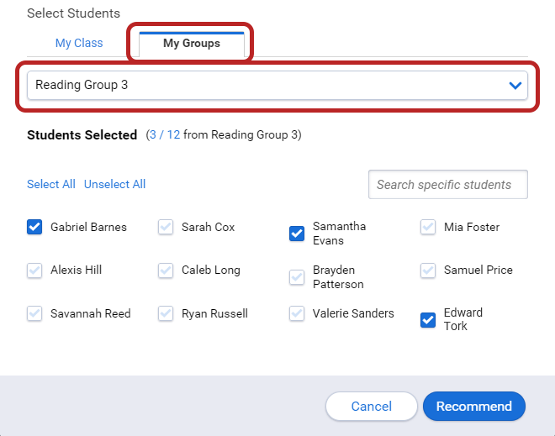Click the Samantha Evans name label
The height and width of the screenshot is (436, 555).
coord(339,234)
